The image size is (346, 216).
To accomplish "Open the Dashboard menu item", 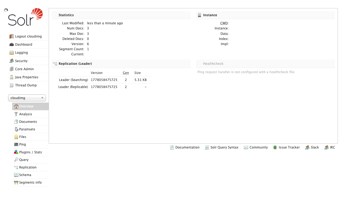I will [28, 45].
